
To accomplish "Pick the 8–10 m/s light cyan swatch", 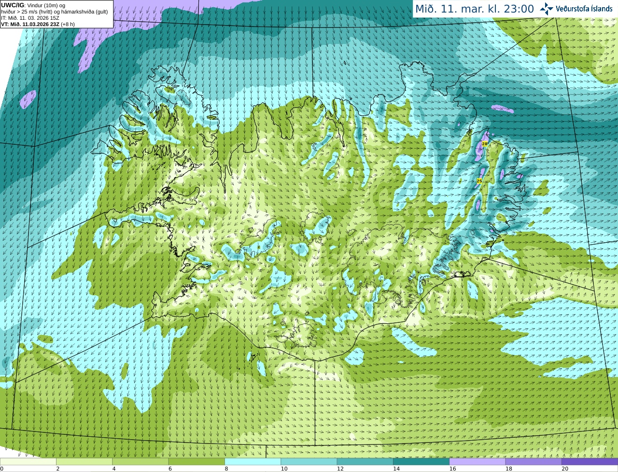I will [x=253, y=462].
